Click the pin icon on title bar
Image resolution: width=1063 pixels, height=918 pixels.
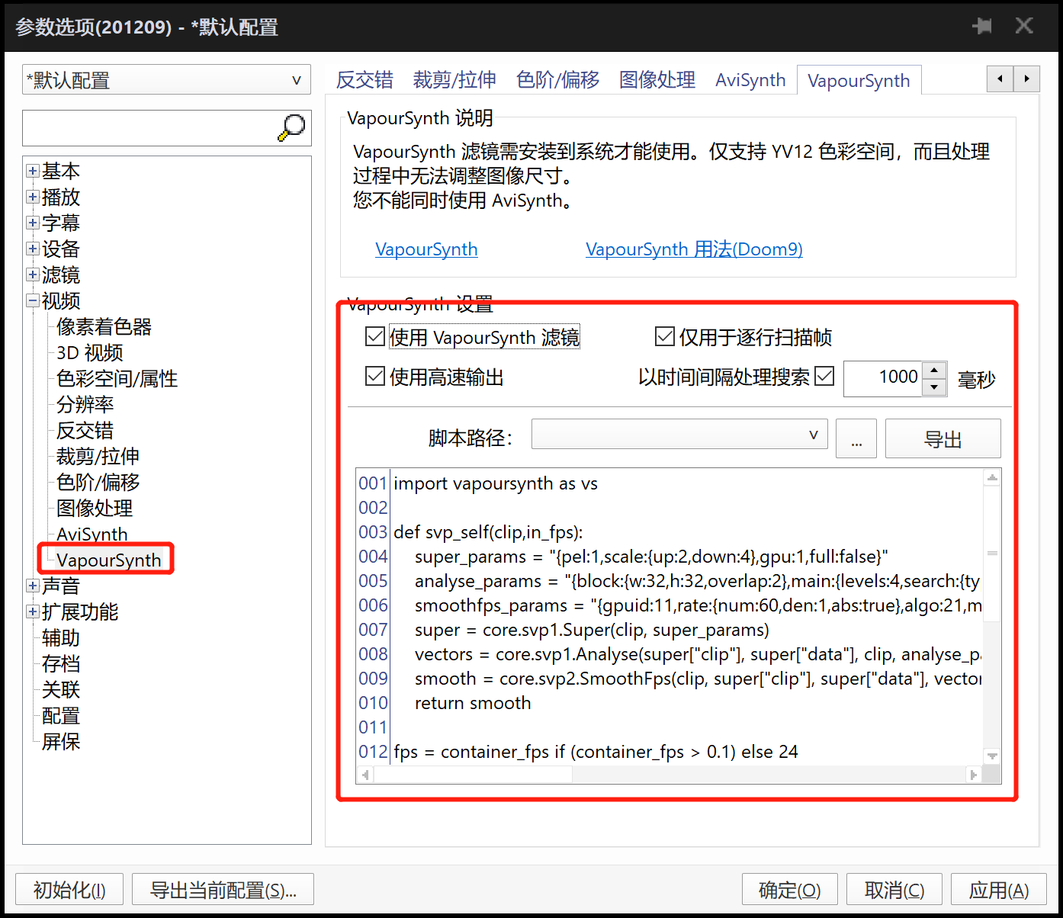tap(982, 25)
